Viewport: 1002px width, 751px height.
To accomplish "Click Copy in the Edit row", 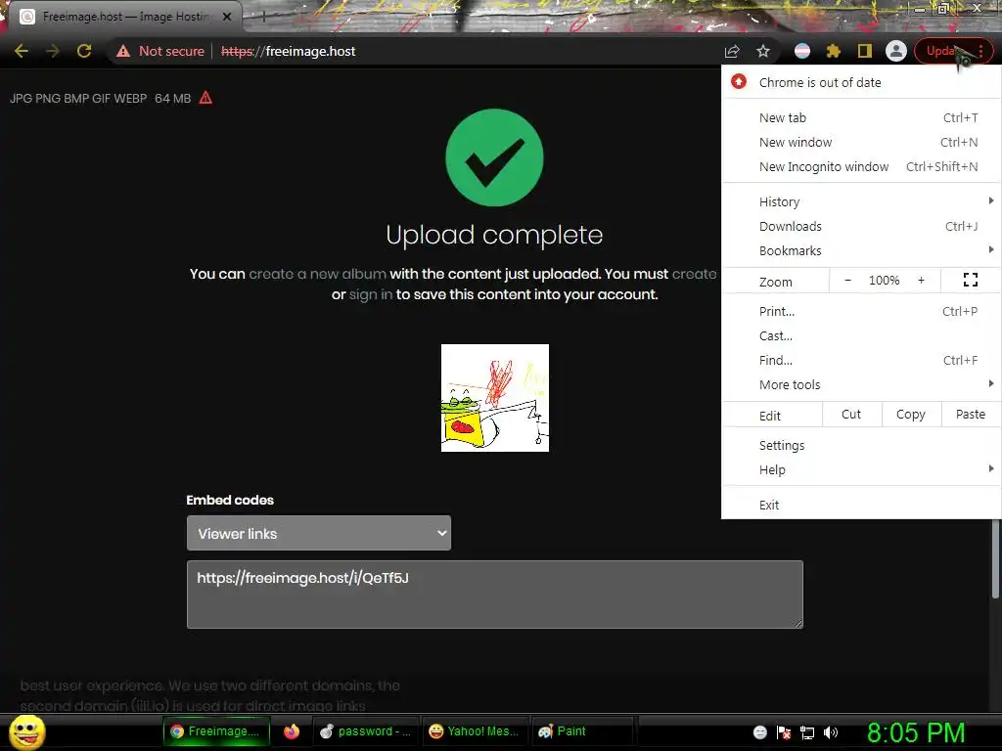I will pos(911,415).
